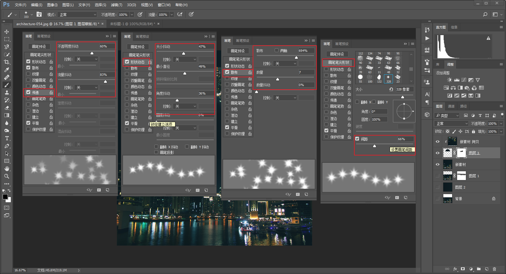Click the 画笔预设 button above 形状动态 with 大小抖动 47%
The image size is (506, 274).
point(137,47)
